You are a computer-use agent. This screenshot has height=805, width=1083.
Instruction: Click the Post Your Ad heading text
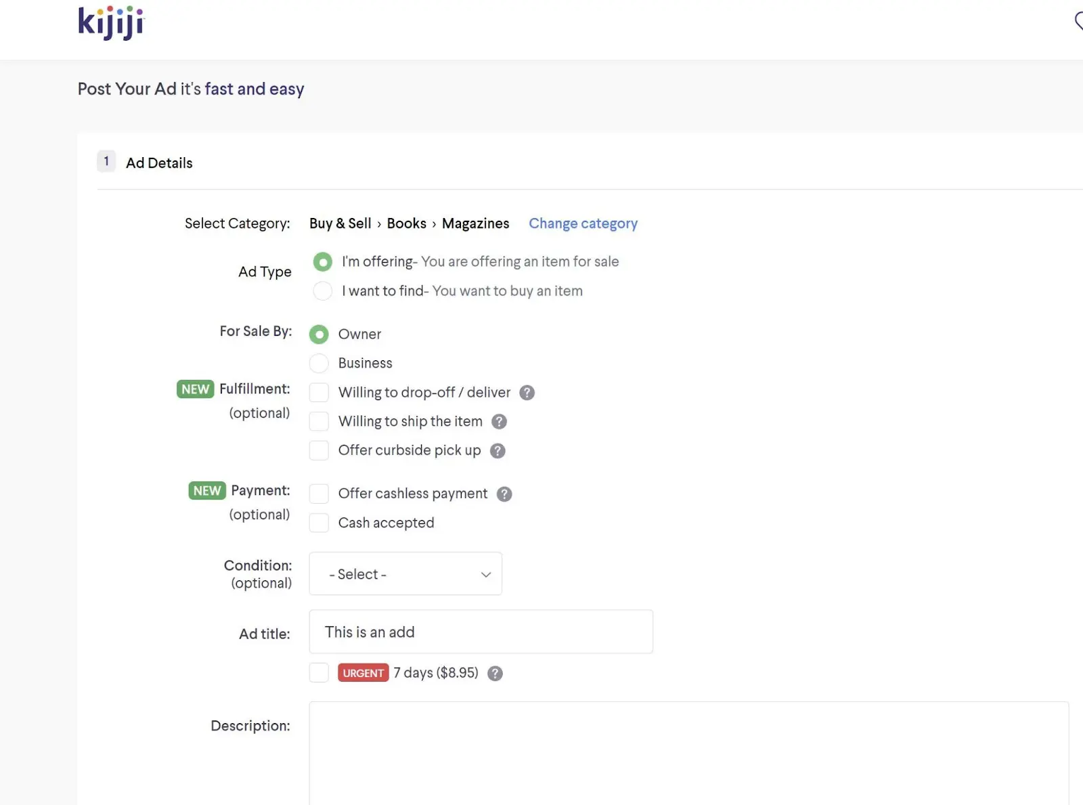pos(191,89)
